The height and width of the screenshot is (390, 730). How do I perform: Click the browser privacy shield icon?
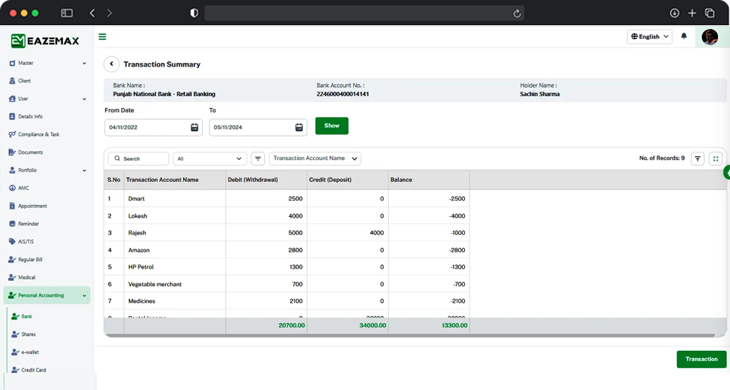click(194, 13)
